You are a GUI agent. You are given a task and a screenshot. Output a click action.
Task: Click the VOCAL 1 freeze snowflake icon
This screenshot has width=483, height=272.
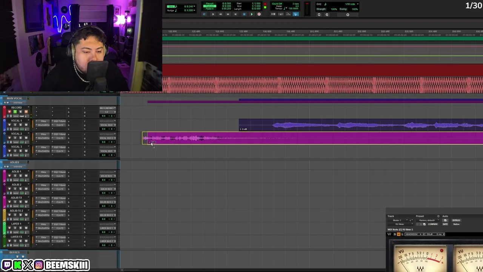click(11, 129)
